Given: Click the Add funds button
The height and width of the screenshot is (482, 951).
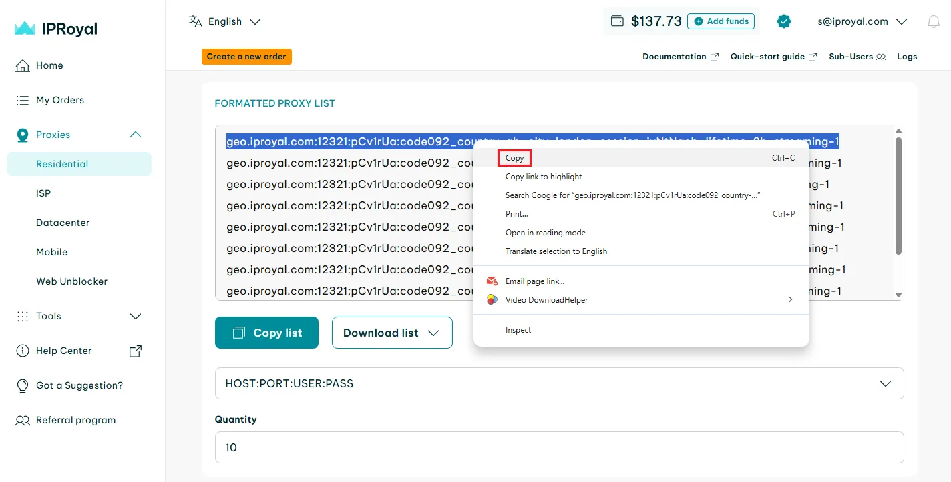Looking at the screenshot, I should click(721, 21).
